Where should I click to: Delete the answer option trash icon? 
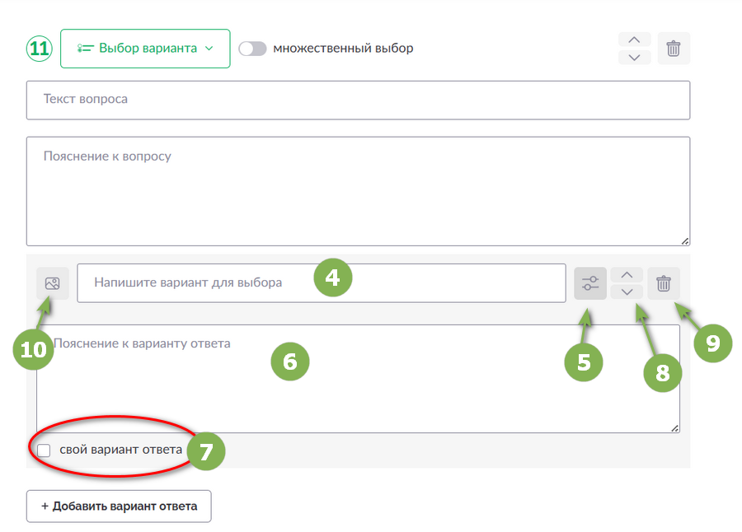(664, 283)
